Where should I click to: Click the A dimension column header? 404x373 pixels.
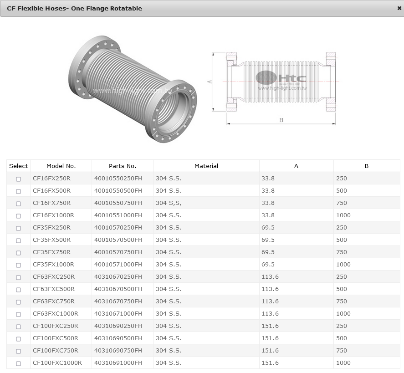tap(296, 166)
